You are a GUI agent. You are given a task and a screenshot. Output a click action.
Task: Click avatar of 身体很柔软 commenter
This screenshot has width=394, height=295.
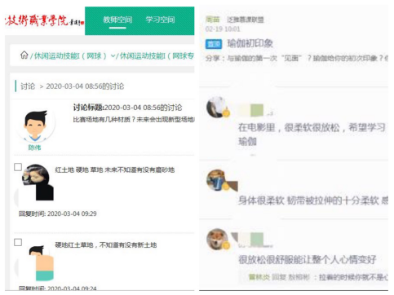[x=218, y=180]
